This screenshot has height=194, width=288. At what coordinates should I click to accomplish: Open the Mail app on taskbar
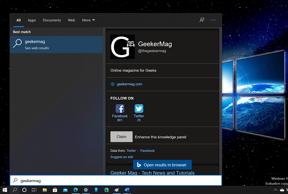pos(65,190)
